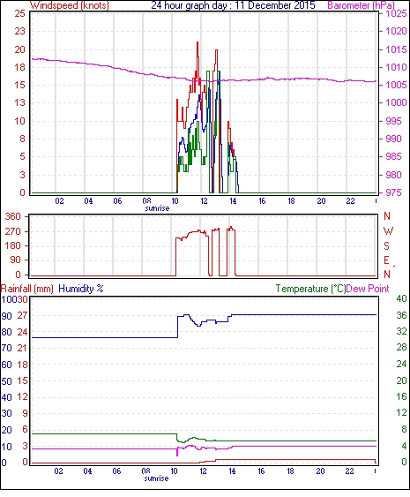Screen dimensions: 410x497
Task: Click the Humidity % legend label
Action: click(x=81, y=289)
